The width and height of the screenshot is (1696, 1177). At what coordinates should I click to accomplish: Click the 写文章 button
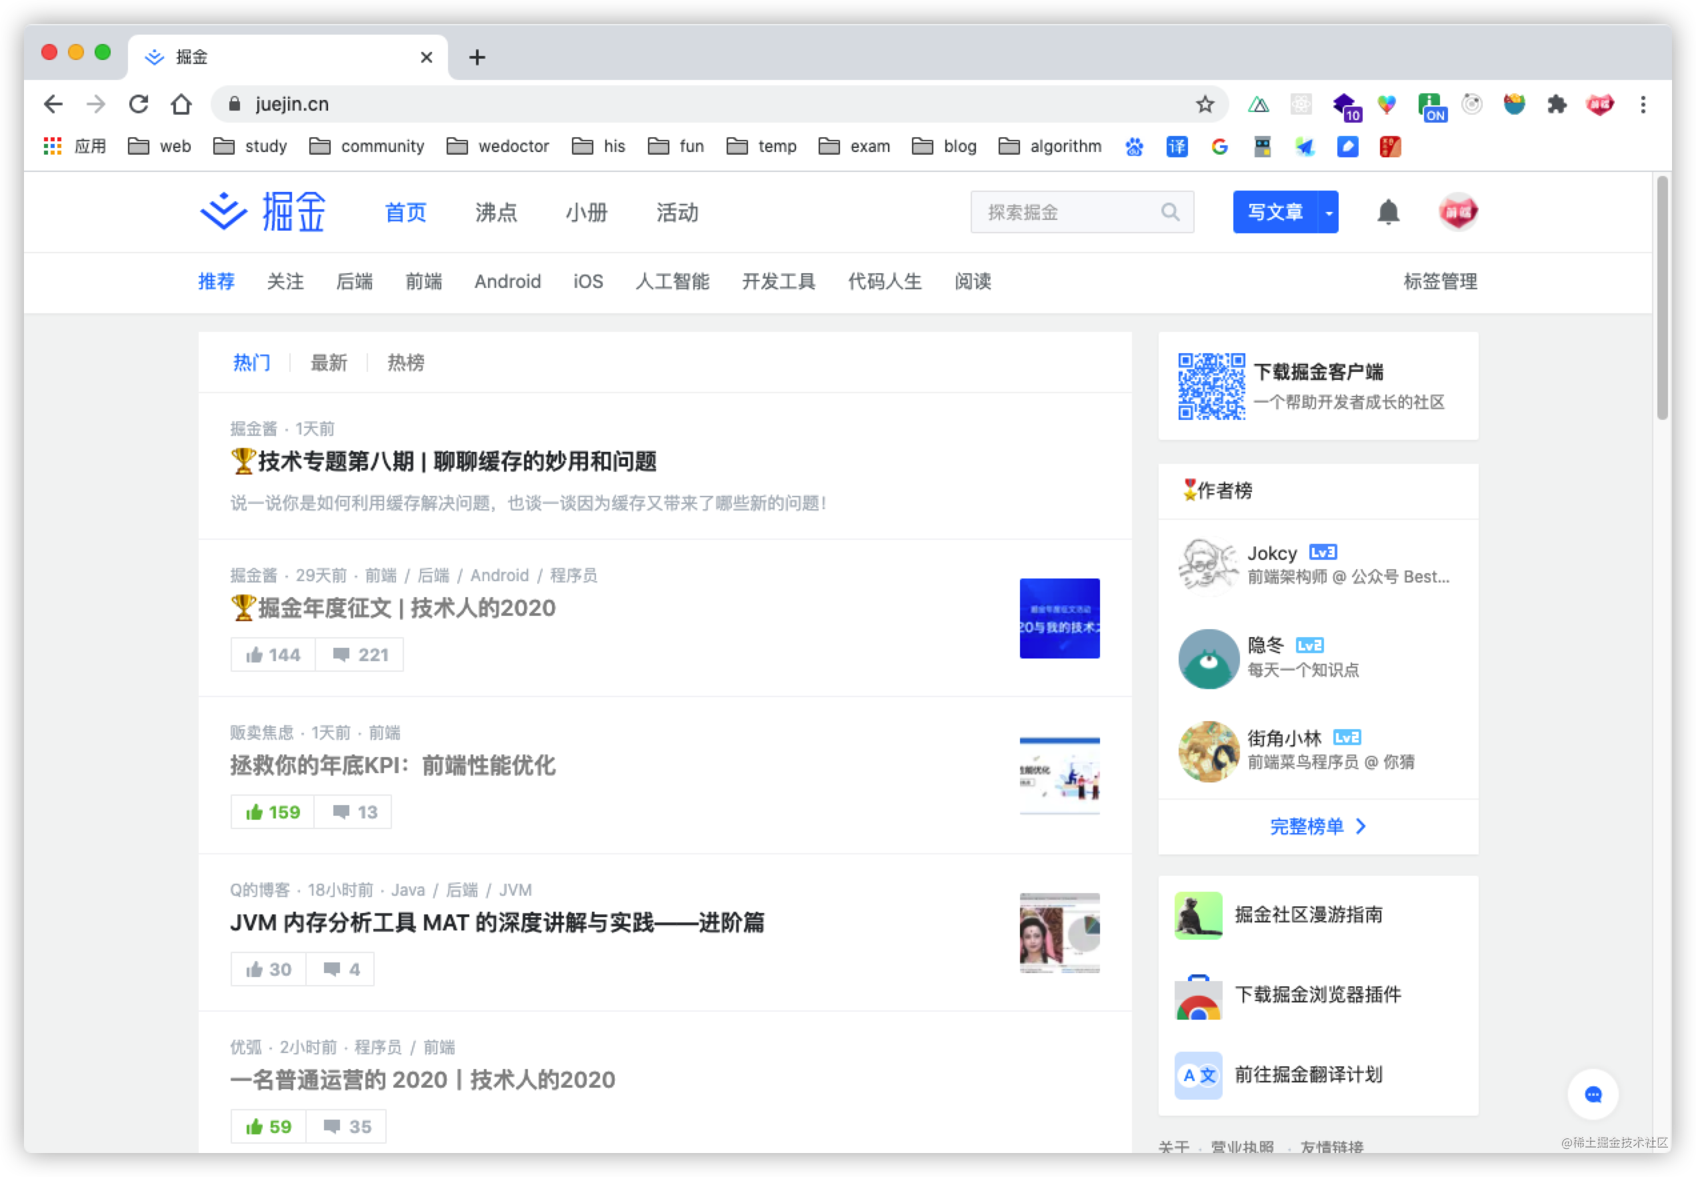[x=1275, y=213]
